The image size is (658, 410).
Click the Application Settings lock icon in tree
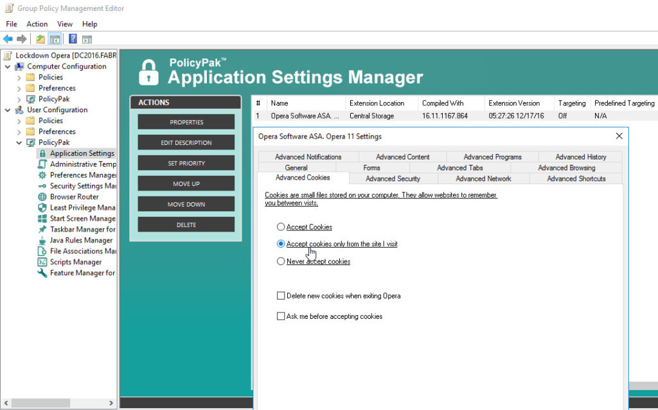coord(42,153)
